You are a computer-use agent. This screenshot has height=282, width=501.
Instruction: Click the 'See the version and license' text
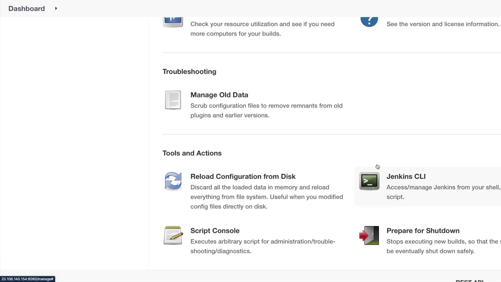pyautogui.click(x=443, y=24)
